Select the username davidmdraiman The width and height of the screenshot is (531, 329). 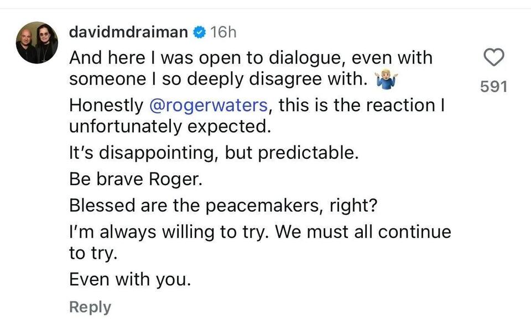click(x=127, y=32)
